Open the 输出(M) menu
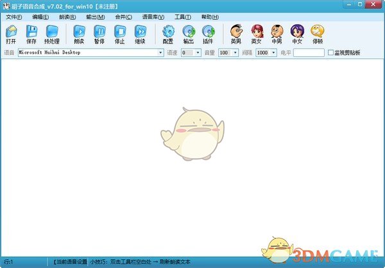The image size is (385, 268). point(96,17)
